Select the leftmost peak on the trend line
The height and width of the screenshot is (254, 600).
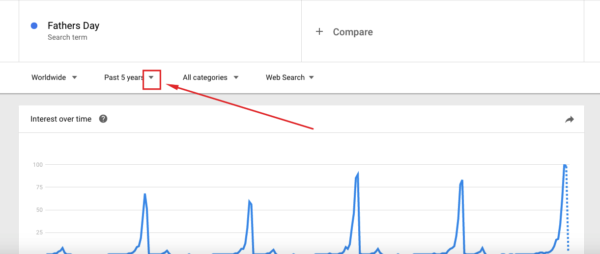(145, 195)
